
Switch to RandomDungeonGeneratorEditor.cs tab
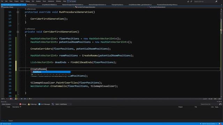[73, 5]
